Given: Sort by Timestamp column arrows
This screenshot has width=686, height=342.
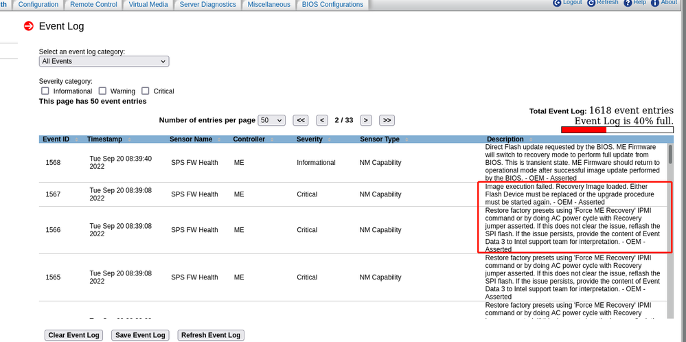Looking at the screenshot, I should pos(129,139).
